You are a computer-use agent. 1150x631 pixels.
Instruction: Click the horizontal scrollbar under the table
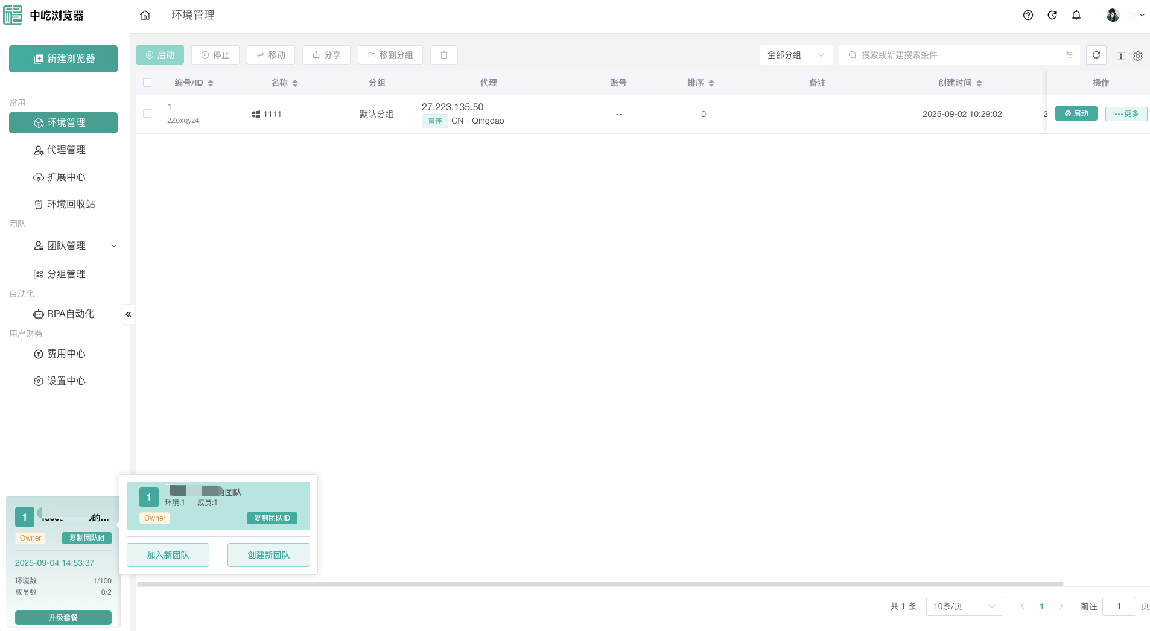tap(600, 584)
